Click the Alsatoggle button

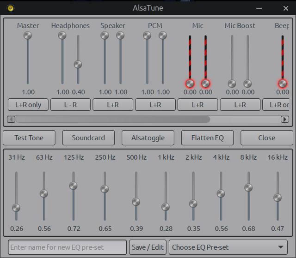tap(148, 138)
